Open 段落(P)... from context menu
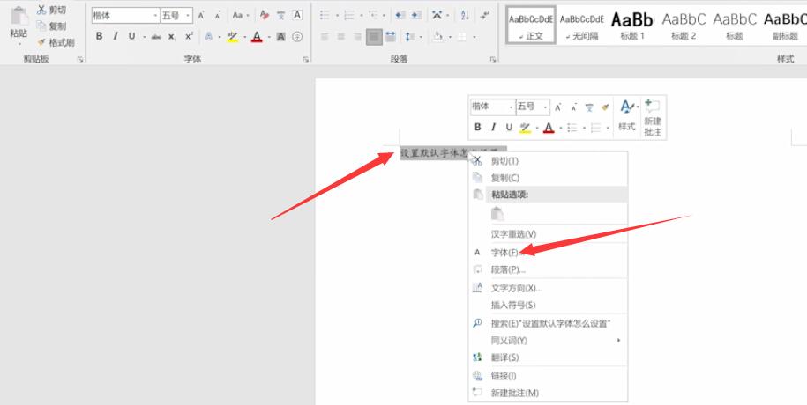Image resolution: width=807 pixels, height=405 pixels. point(548,269)
